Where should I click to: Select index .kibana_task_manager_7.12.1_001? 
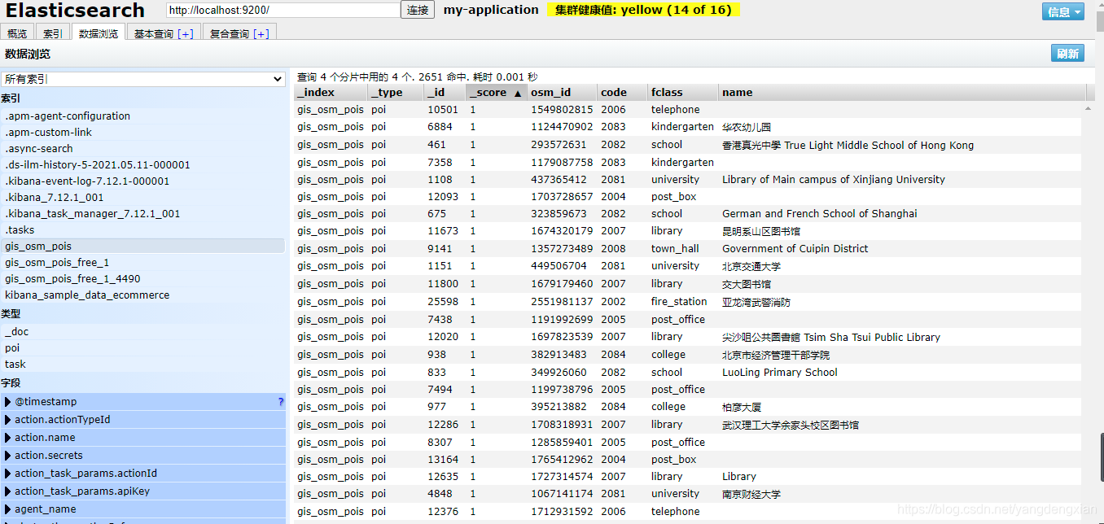(x=142, y=214)
